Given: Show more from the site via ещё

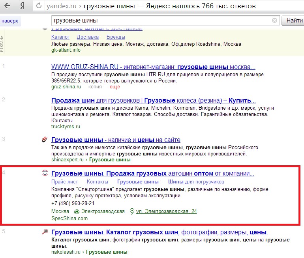Looking at the screenshot, I should [x=115, y=86].
